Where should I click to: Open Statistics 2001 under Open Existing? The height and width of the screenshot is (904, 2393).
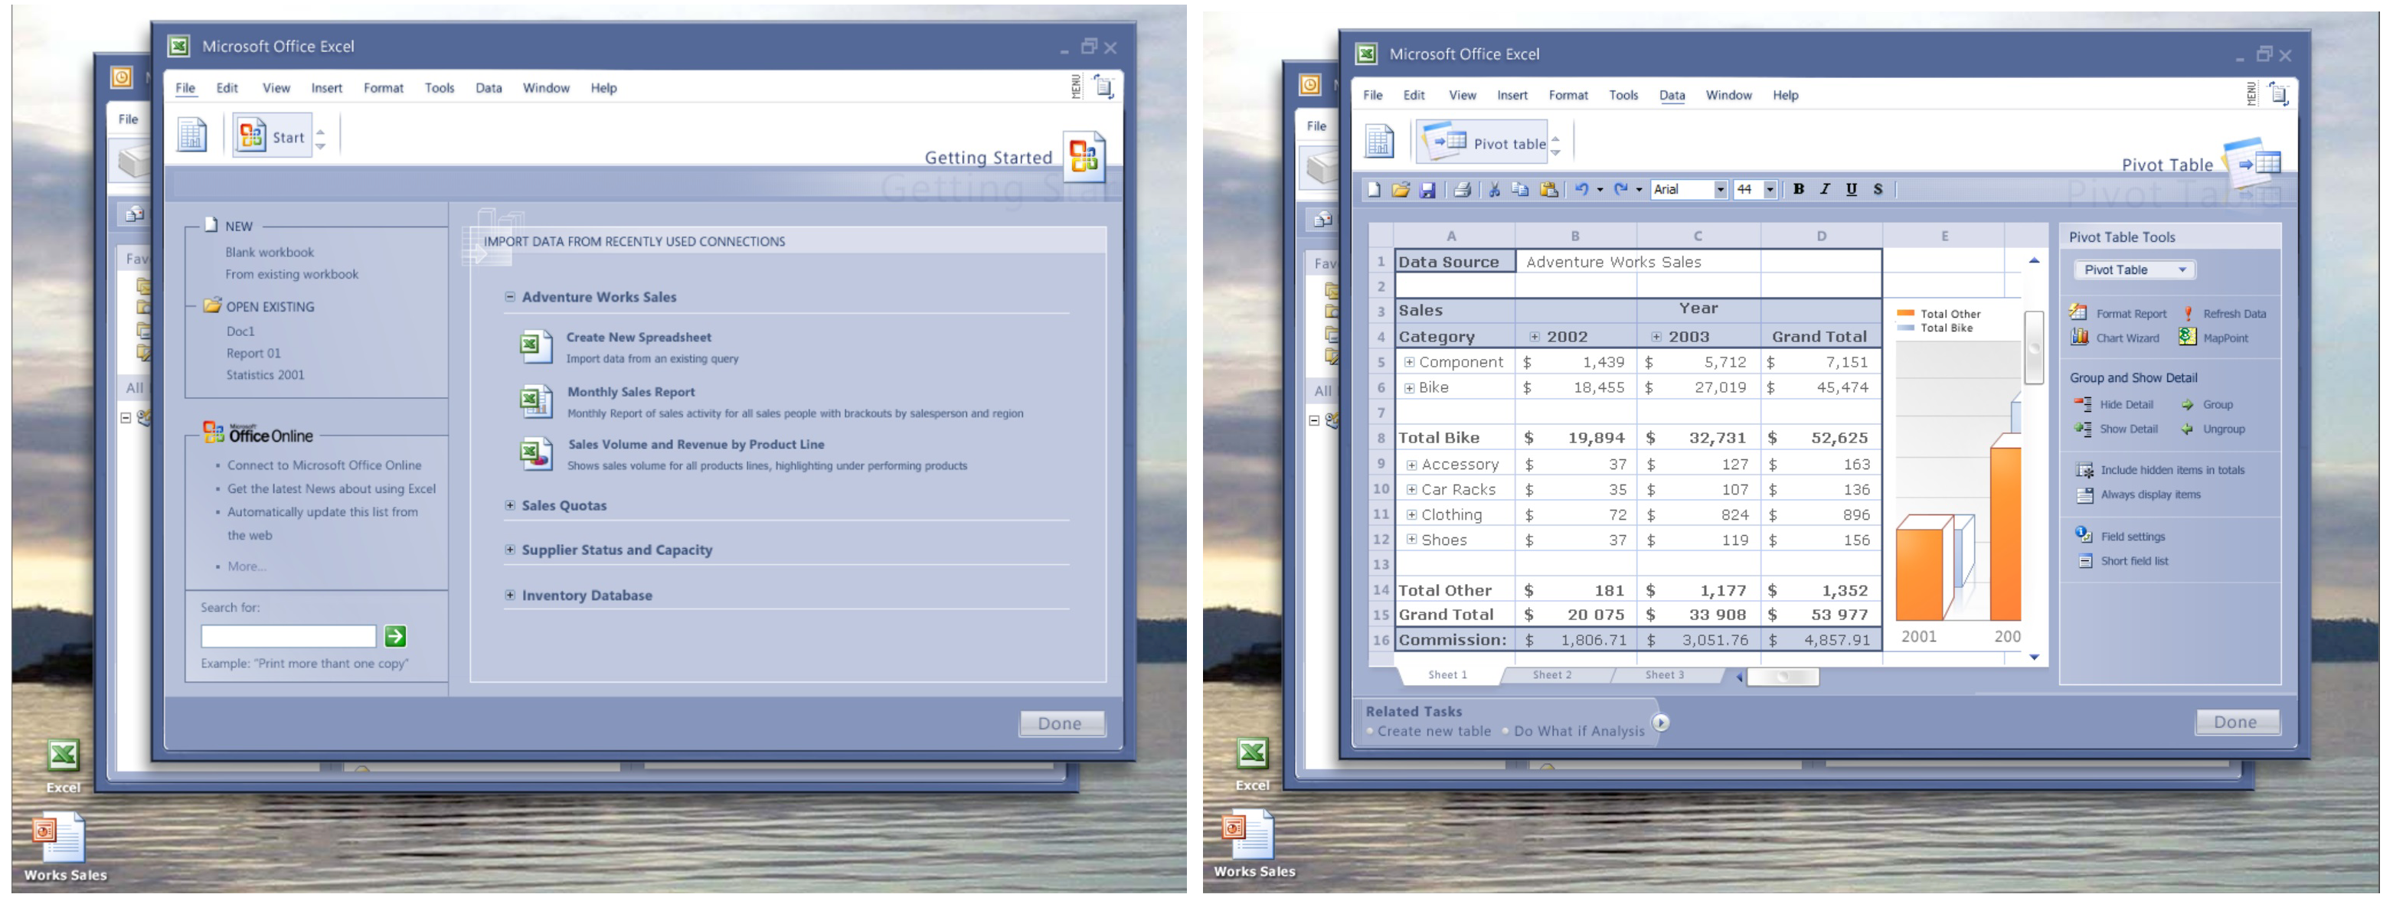[x=265, y=375]
